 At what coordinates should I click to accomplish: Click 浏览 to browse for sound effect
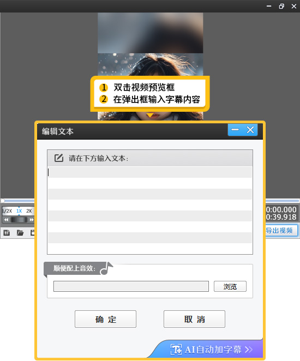(230, 286)
